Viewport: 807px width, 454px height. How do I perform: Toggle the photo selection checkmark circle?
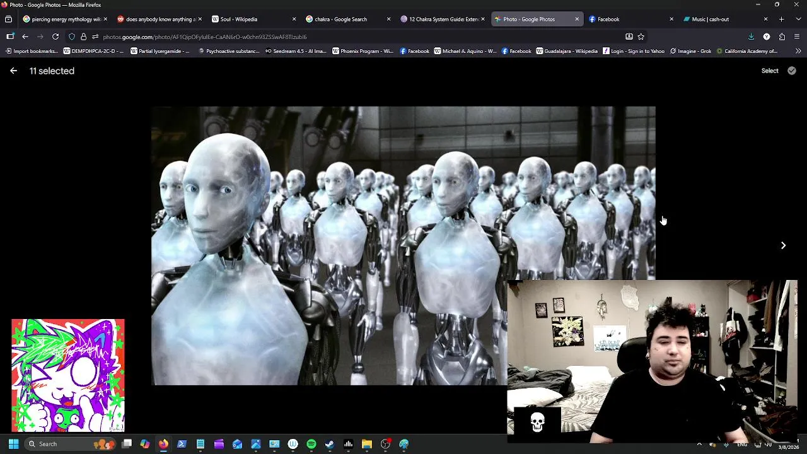(x=792, y=71)
